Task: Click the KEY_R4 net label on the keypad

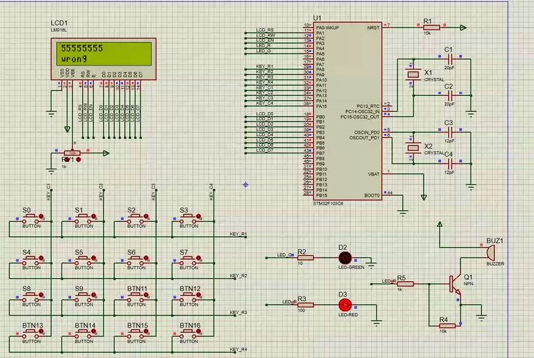Action: [239, 349]
